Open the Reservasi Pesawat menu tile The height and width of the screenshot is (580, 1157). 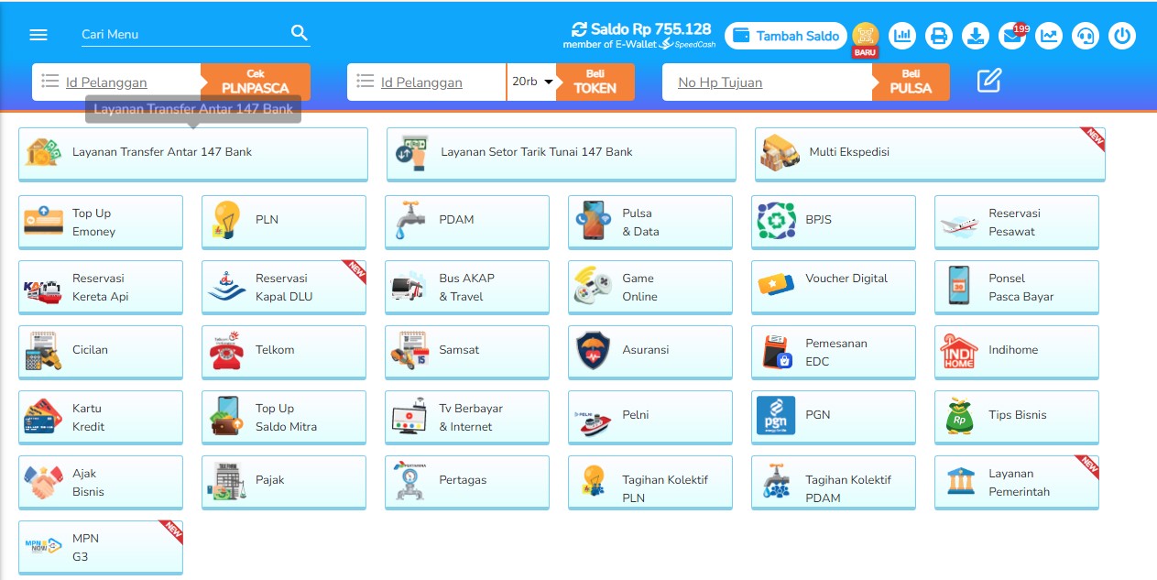pos(1016,222)
